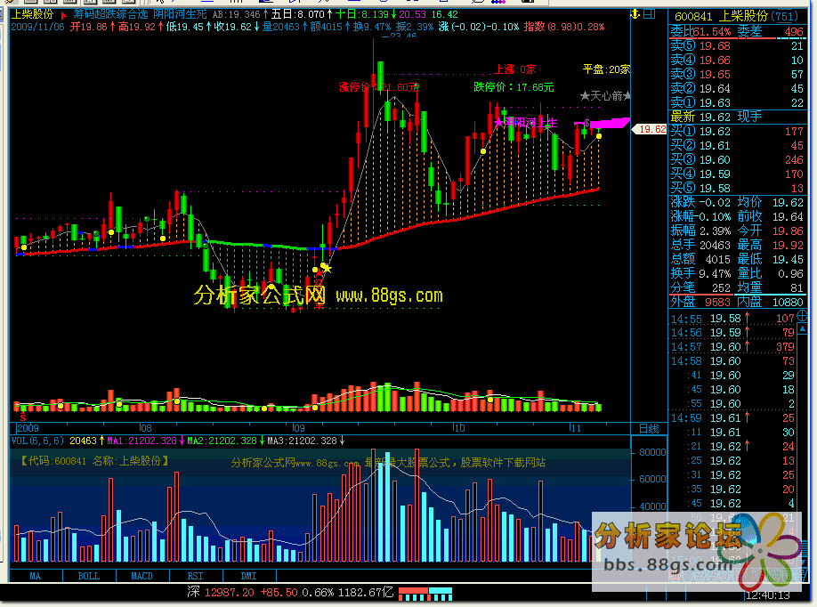Click the 600841 stock code in quote panel
This screenshot has height=607, width=817.
coord(693,15)
